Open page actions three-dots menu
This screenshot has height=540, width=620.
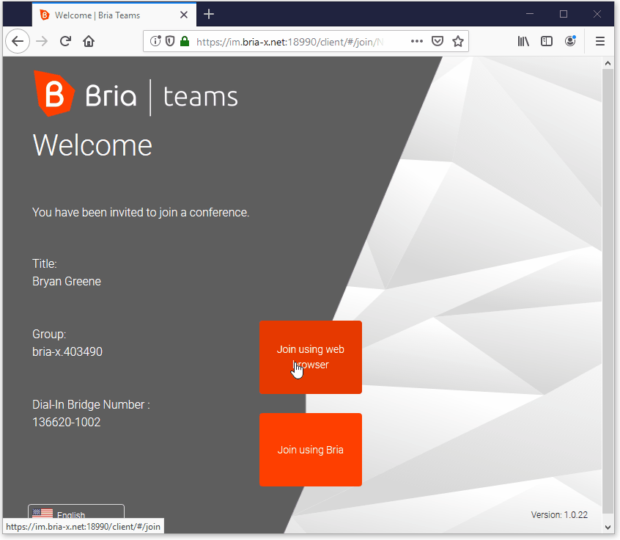[x=417, y=41]
